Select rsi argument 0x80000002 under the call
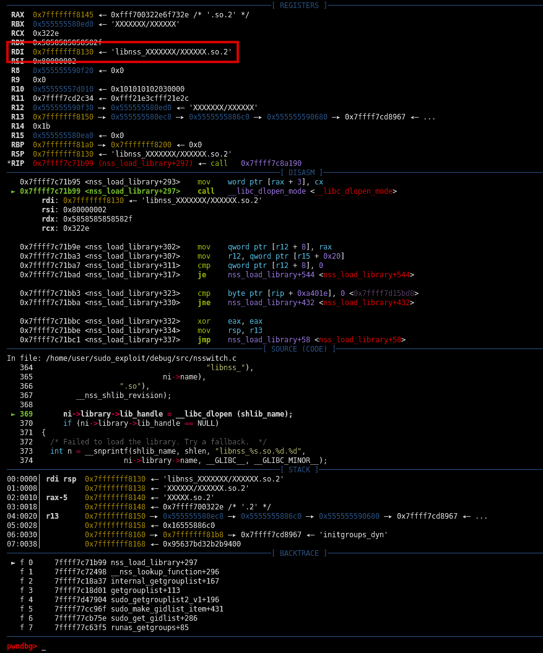543x653 pixels. [x=85, y=210]
